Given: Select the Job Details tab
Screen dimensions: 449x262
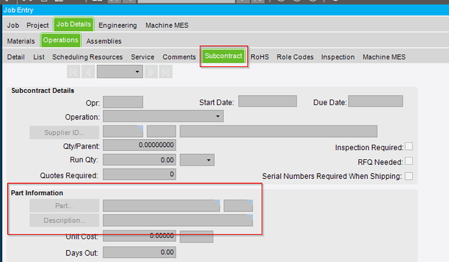Looking at the screenshot, I should tap(74, 24).
